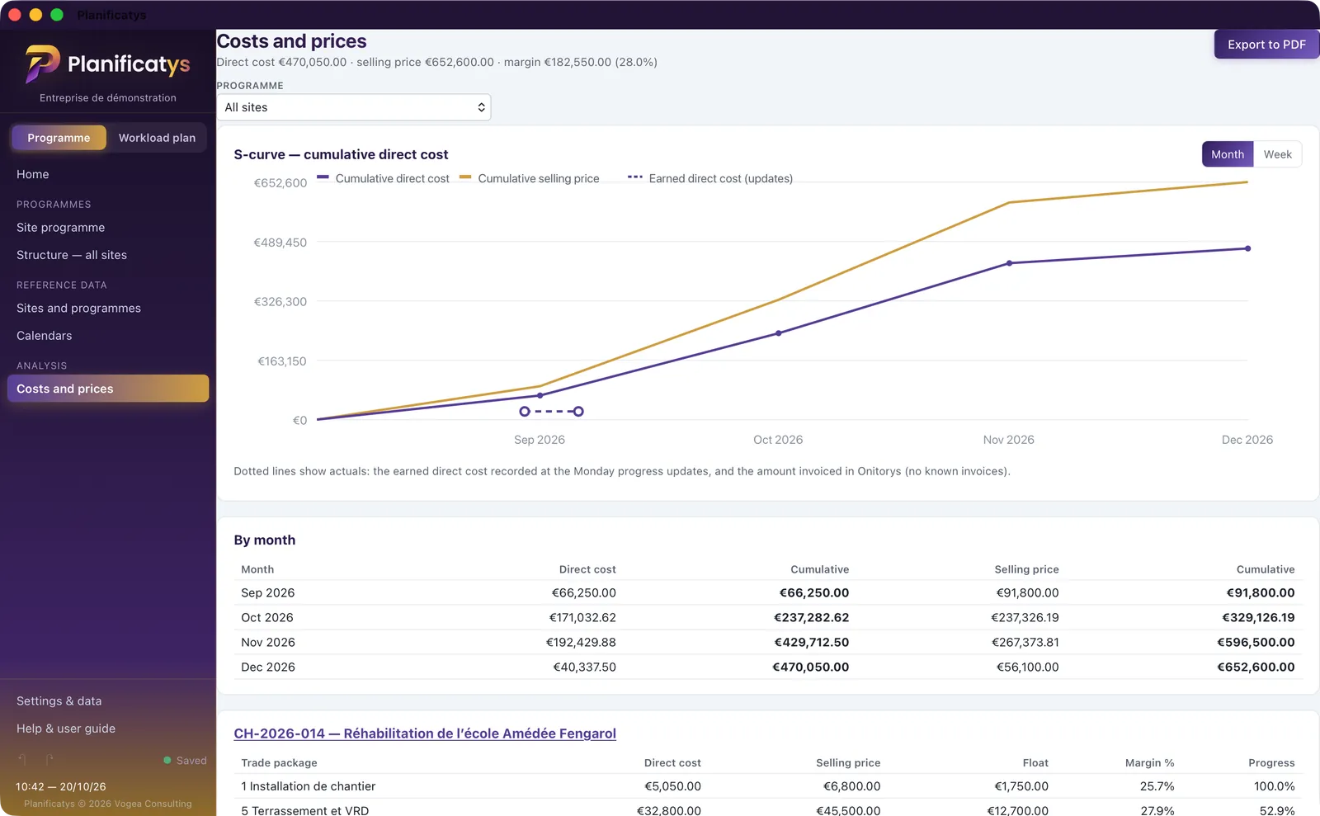Select the Workload plan mode
The image size is (1320, 816).
click(157, 138)
